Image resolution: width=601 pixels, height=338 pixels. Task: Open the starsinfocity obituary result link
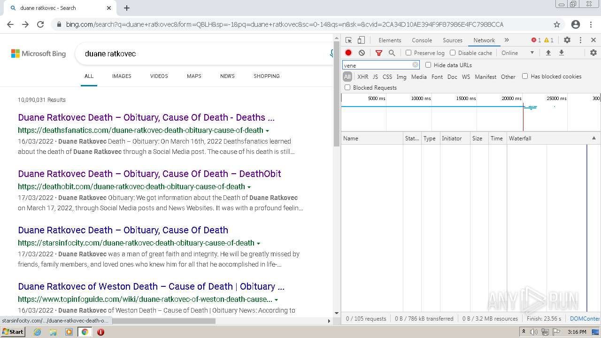pyautogui.click(x=123, y=230)
